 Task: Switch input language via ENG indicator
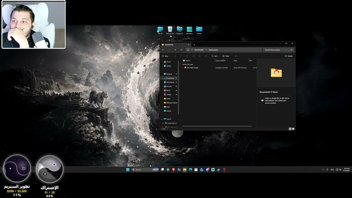[x=332, y=170]
